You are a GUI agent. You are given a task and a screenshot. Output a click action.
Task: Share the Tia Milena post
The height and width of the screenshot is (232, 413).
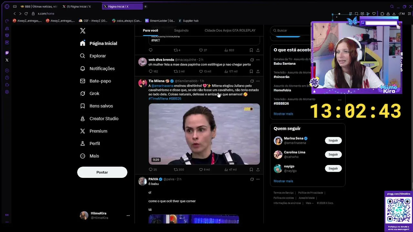(x=258, y=169)
